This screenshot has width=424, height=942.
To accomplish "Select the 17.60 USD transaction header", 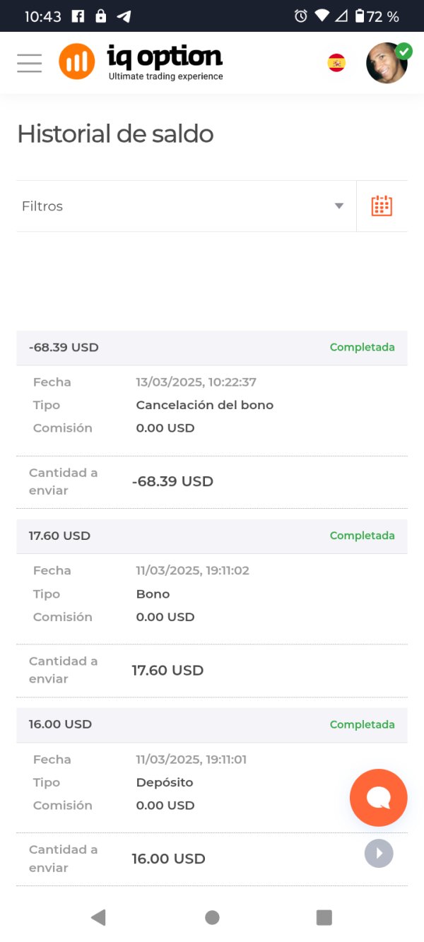I will [59, 536].
